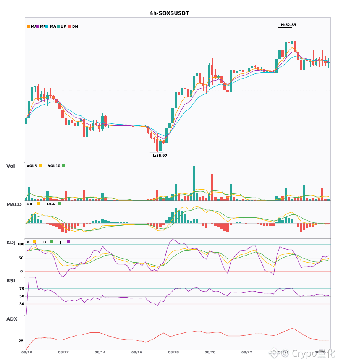Image resolution: width=338 pixels, height=363 pixels.
Task: Click the UP legend text
Action: point(63,26)
